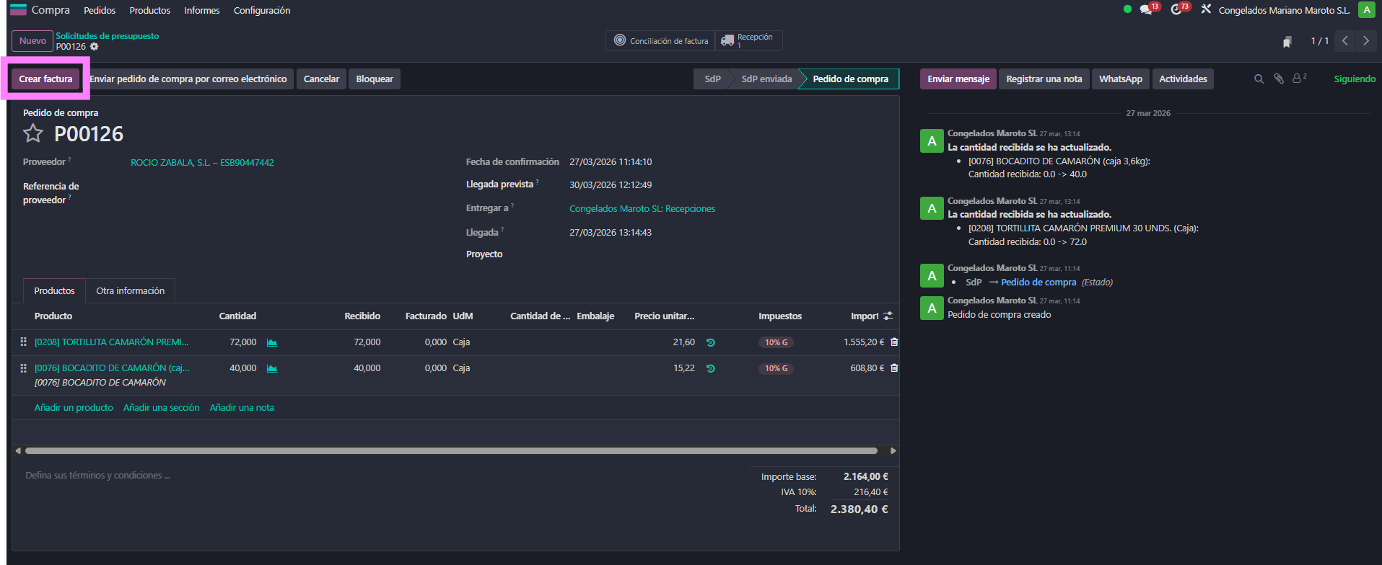This screenshot has height=565, width=1382.
Task: Click the Crear factura button
Action: pyautogui.click(x=45, y=79)
